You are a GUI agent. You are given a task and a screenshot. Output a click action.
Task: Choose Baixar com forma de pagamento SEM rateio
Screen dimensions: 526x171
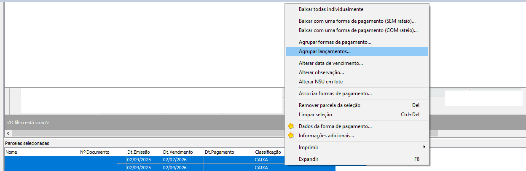point(357,21)
